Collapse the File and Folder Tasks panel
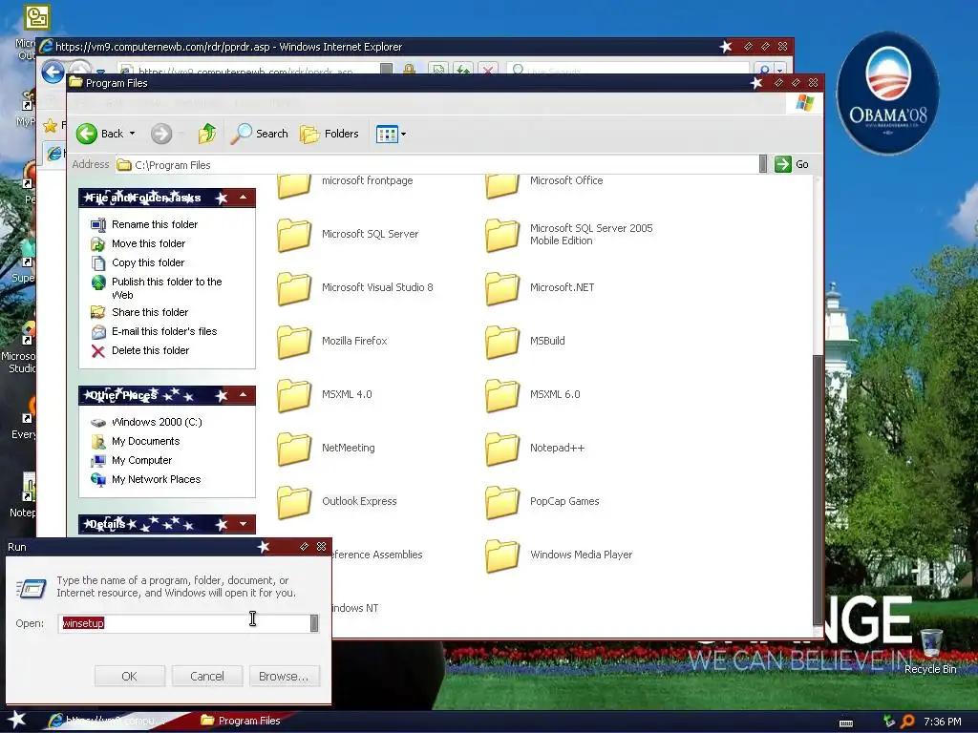 (x=244, y=198)
